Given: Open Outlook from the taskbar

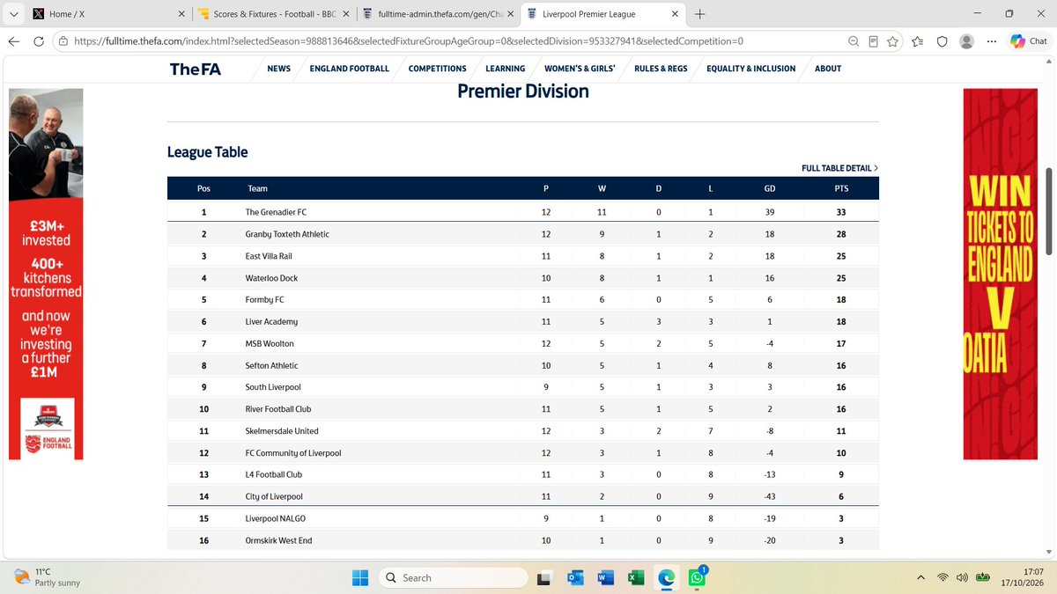Looking at the screenshot, I should [x=575, y=577].
